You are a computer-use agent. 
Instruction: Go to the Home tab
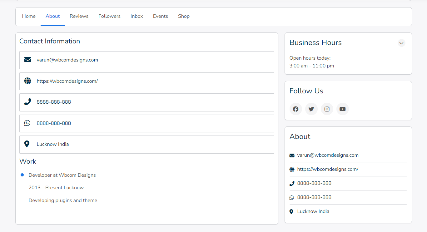[x=29, y=16]
